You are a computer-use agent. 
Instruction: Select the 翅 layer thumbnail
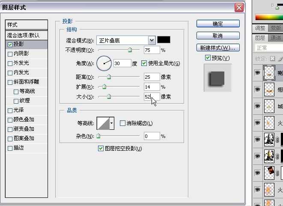coord(269,90)
